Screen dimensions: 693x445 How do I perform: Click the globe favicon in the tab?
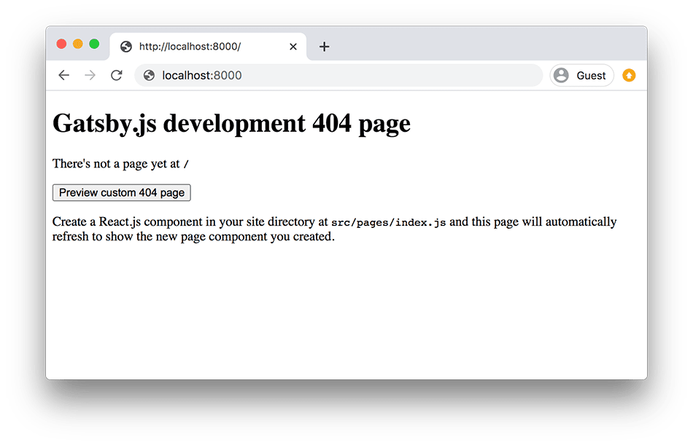point(126,47)
